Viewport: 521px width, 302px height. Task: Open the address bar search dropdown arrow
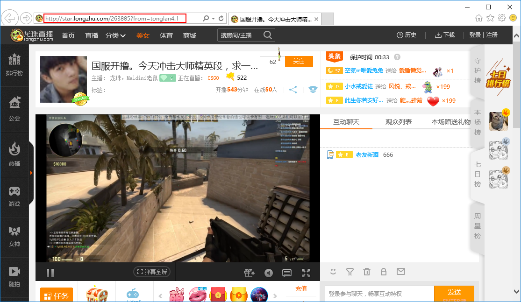click(214, 19)
